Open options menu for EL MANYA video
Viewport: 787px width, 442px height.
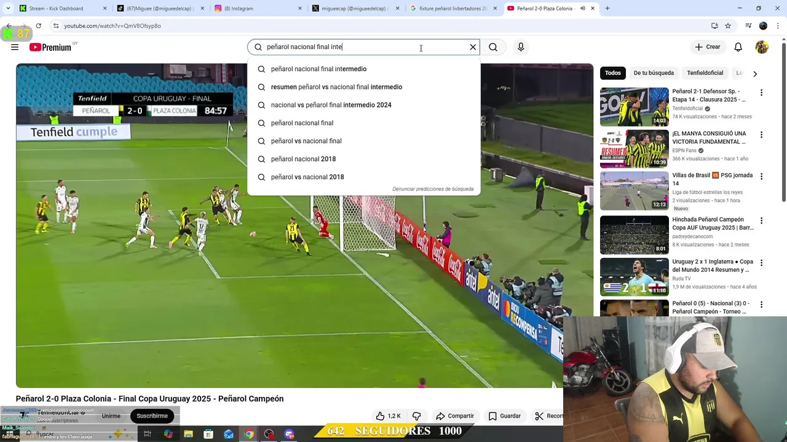point(761,134)
